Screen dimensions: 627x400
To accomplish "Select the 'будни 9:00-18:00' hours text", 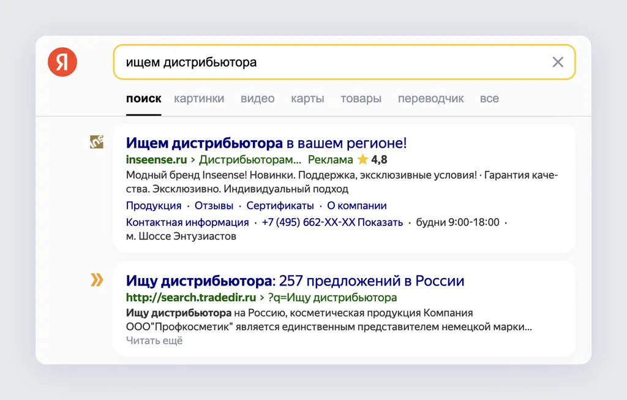I will coord(457,222).
